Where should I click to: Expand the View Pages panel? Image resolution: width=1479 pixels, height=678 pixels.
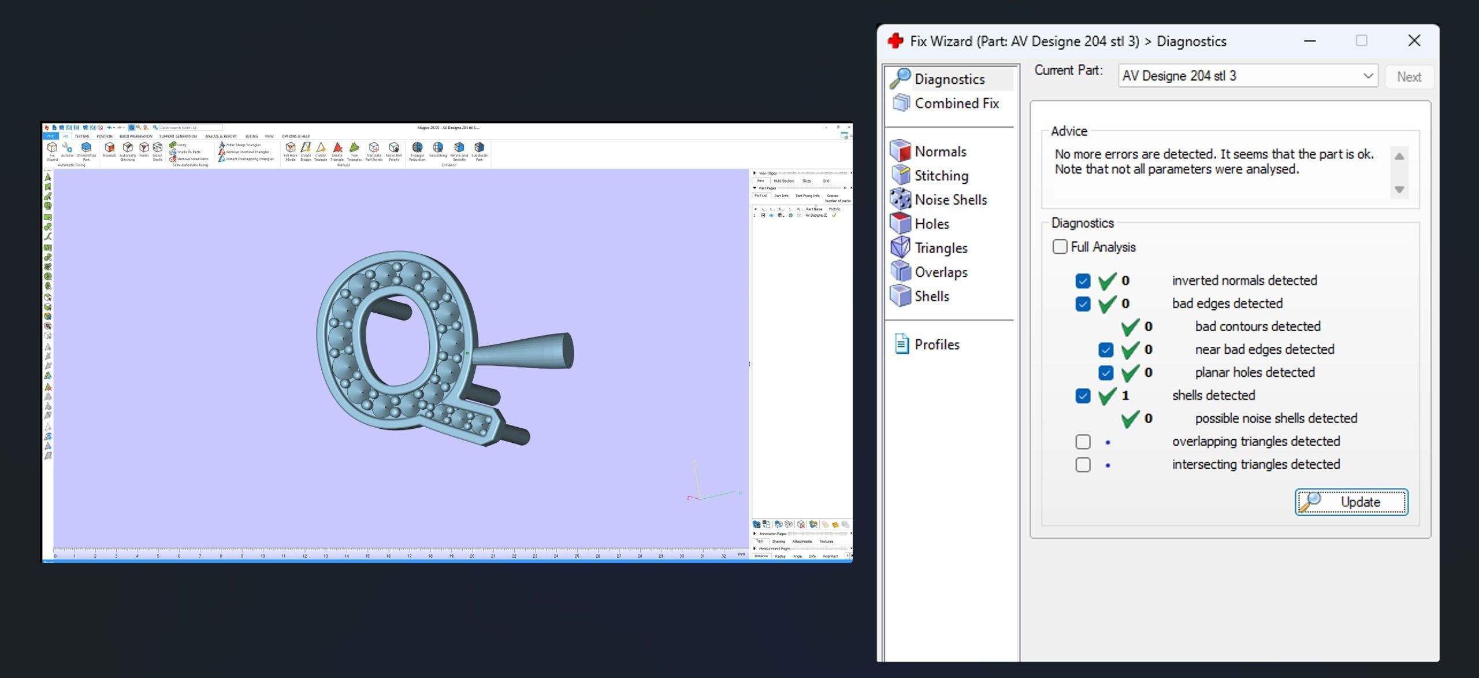(755, 173)
